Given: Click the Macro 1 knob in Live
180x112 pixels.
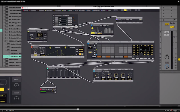Looking at the screenshot, I should tap(16, 85).
